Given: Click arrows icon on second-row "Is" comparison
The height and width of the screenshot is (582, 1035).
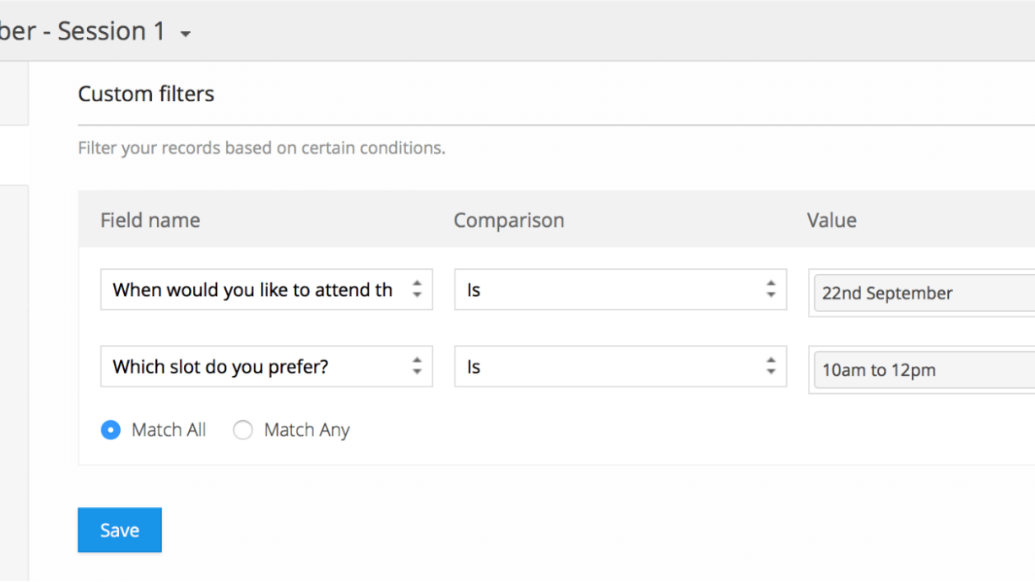Looking at the screenshot, I should [771, 366].
